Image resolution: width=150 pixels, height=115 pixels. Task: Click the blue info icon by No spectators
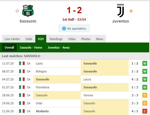coord(64,29)
